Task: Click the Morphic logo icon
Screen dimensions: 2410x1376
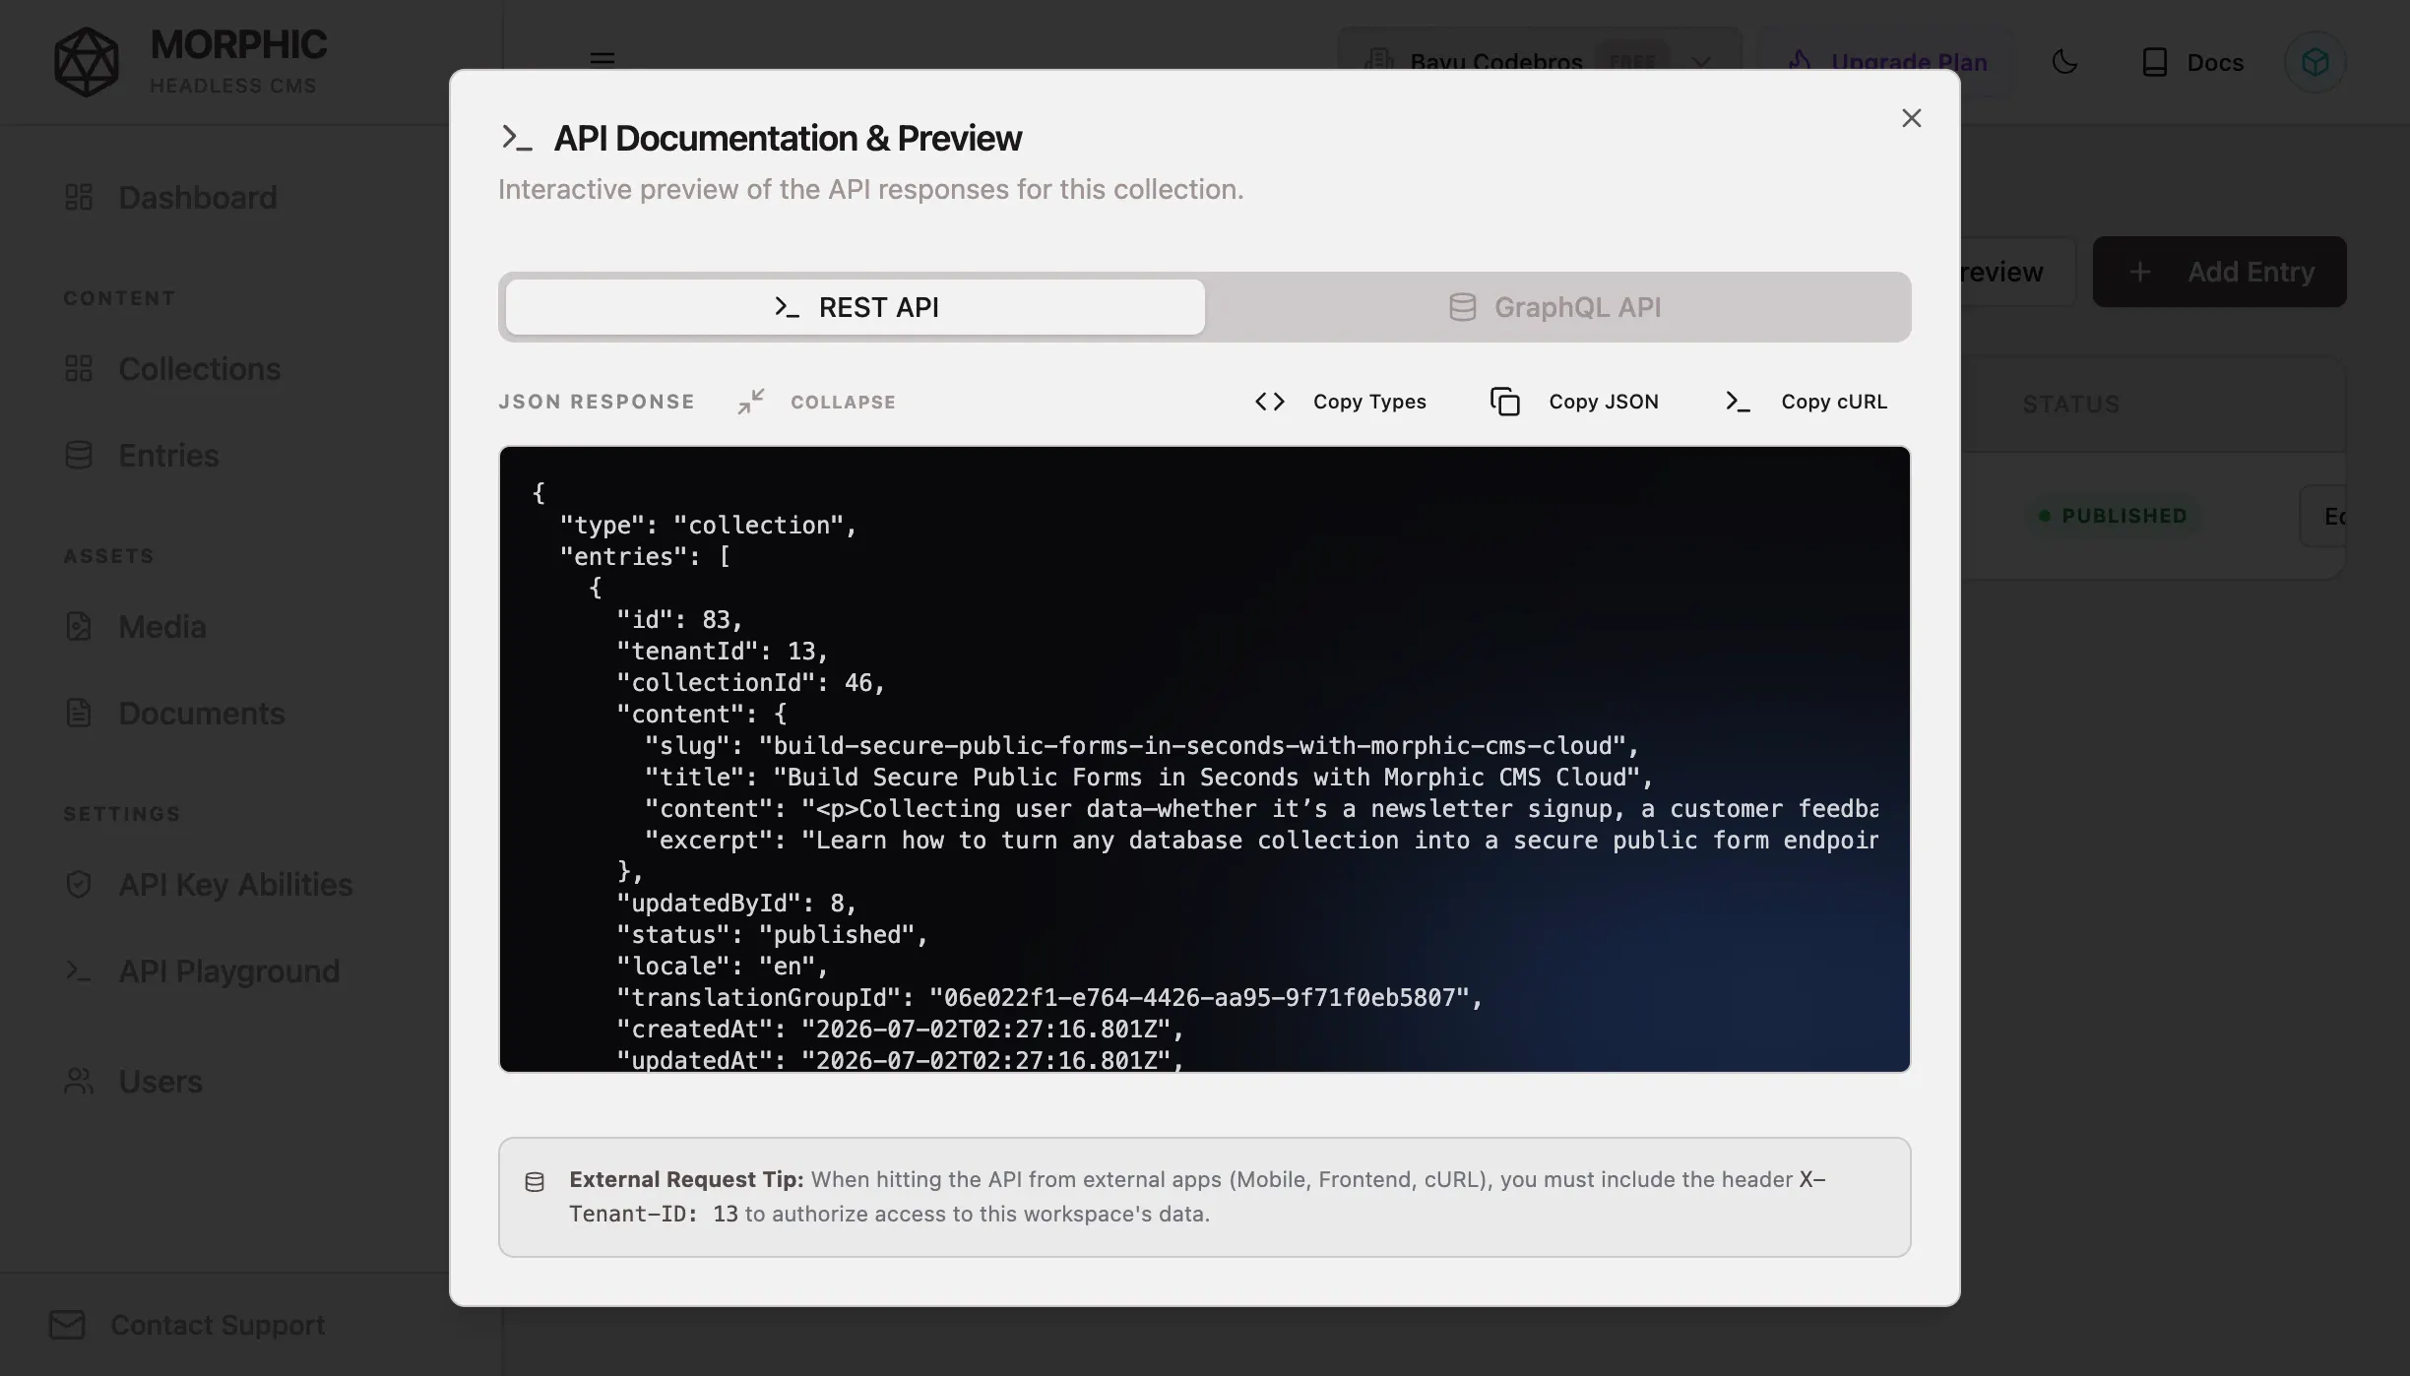Action: pyautogui.click(x=87, y=61)
